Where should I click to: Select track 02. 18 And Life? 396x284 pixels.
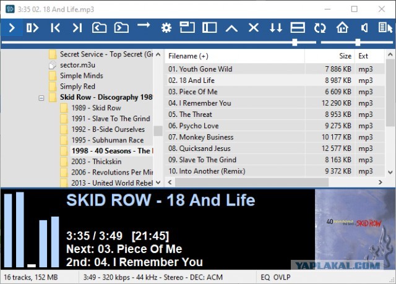point(275,80)
